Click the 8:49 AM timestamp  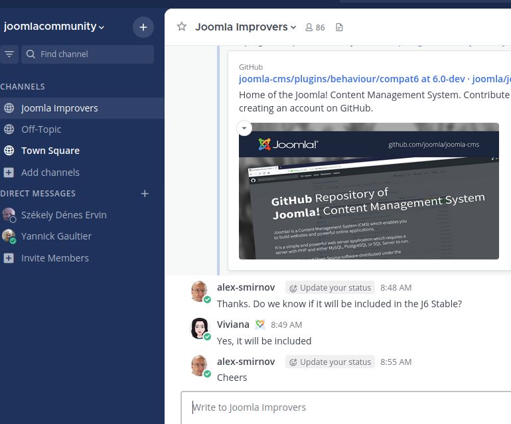click(x=286, y=325)
